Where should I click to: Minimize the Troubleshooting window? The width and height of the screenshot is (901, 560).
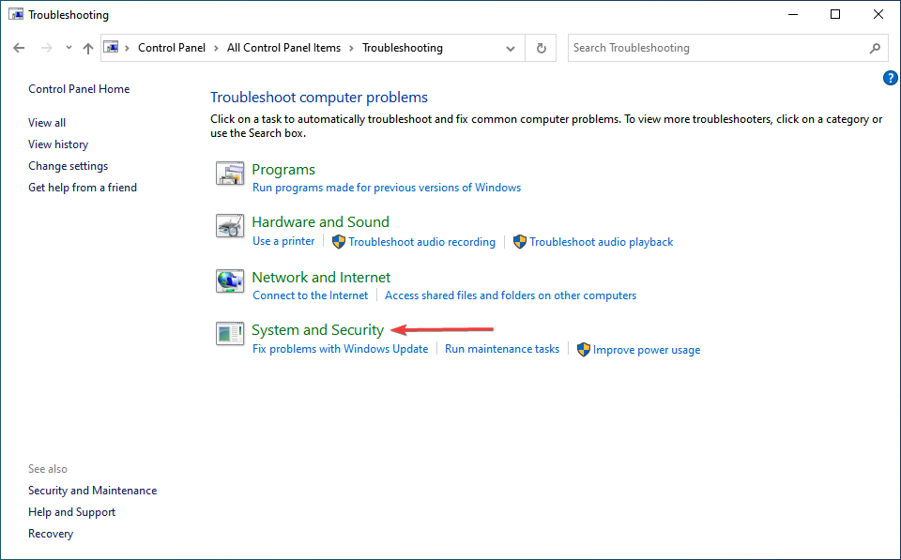click(x=794, y=14)
